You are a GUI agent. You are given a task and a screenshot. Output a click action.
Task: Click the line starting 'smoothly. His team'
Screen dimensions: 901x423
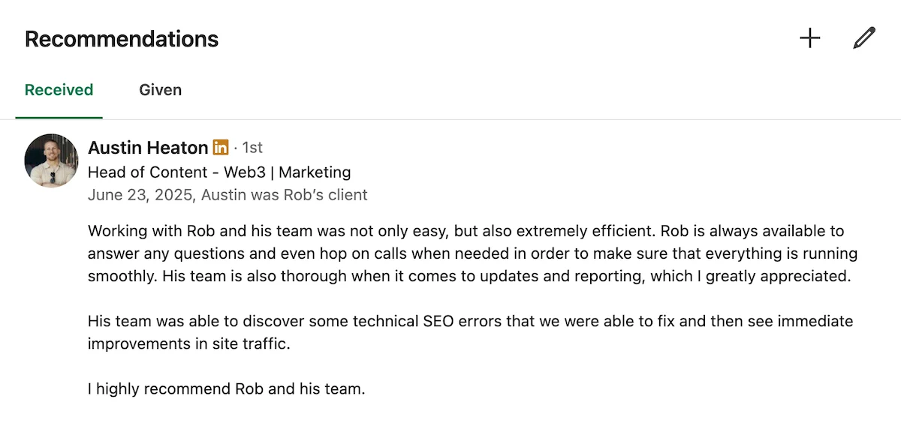(x=469, y=276)
